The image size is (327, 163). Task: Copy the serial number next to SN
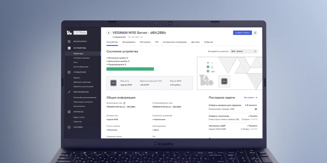[141, 37]
